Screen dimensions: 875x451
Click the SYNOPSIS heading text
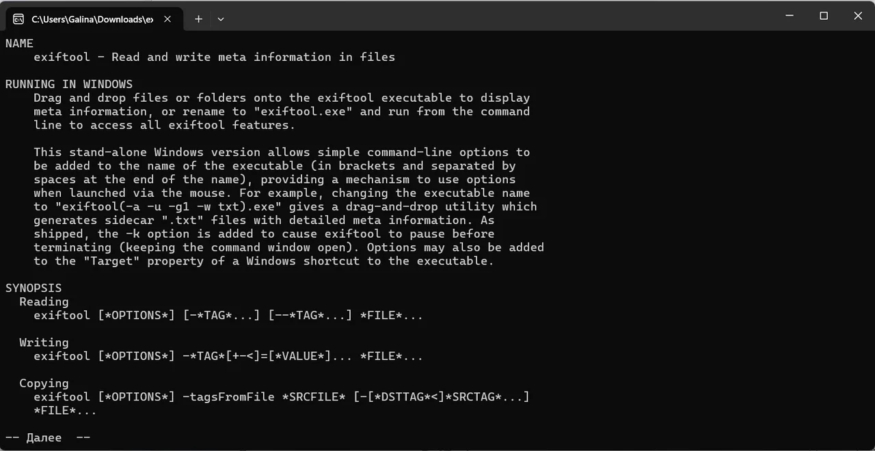coord(33,288)
